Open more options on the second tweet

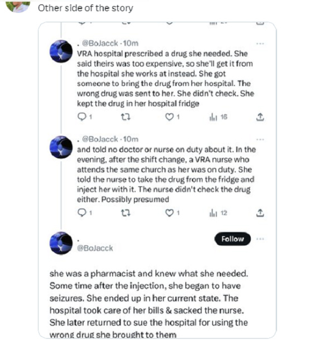click(x=259, y=138)
